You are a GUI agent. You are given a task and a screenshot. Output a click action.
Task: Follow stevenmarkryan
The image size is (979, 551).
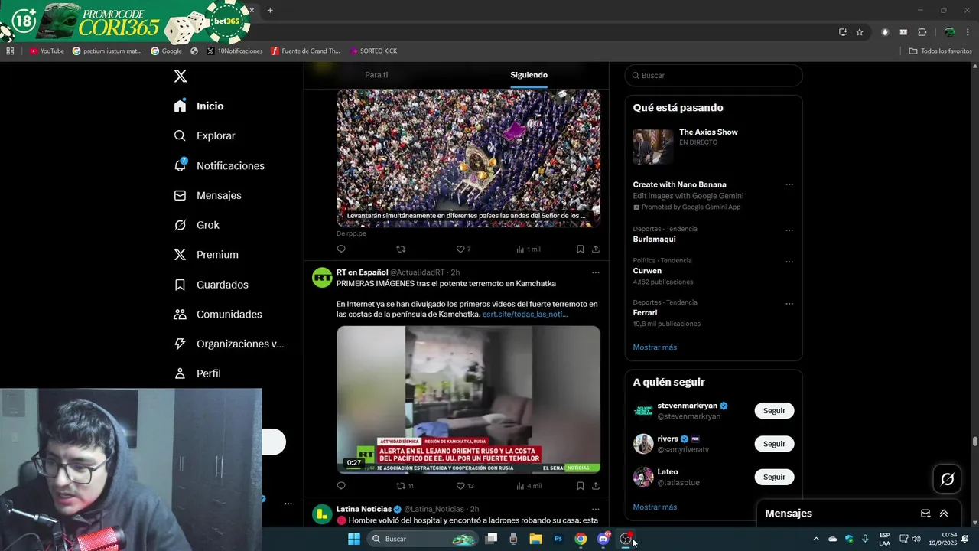coord(774,411)
